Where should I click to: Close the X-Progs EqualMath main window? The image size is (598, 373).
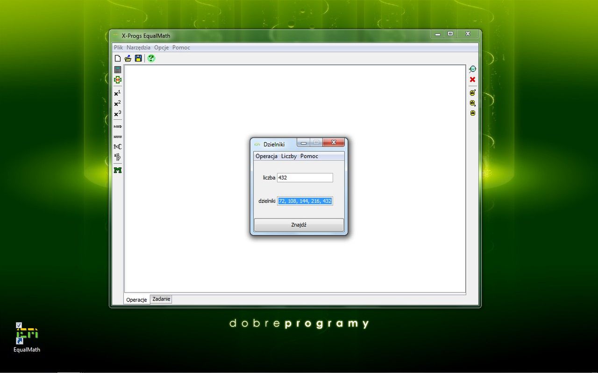click(x=468, y=34)
